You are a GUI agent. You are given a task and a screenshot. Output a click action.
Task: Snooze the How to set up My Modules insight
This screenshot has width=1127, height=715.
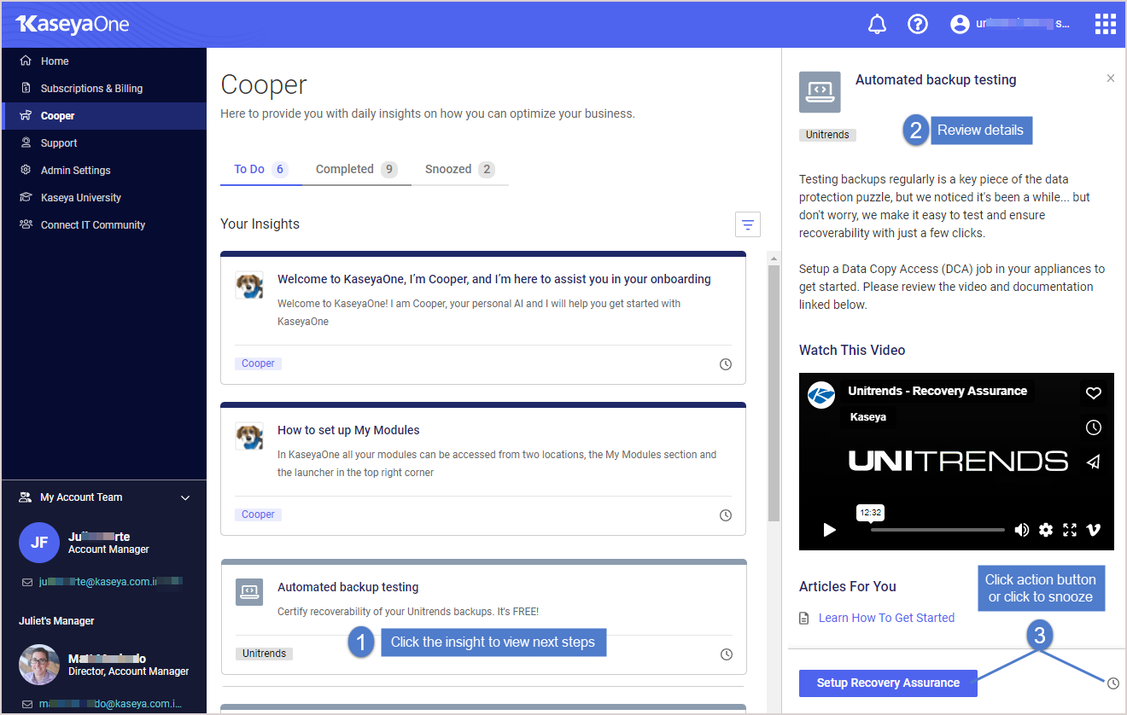click(726, 515)
